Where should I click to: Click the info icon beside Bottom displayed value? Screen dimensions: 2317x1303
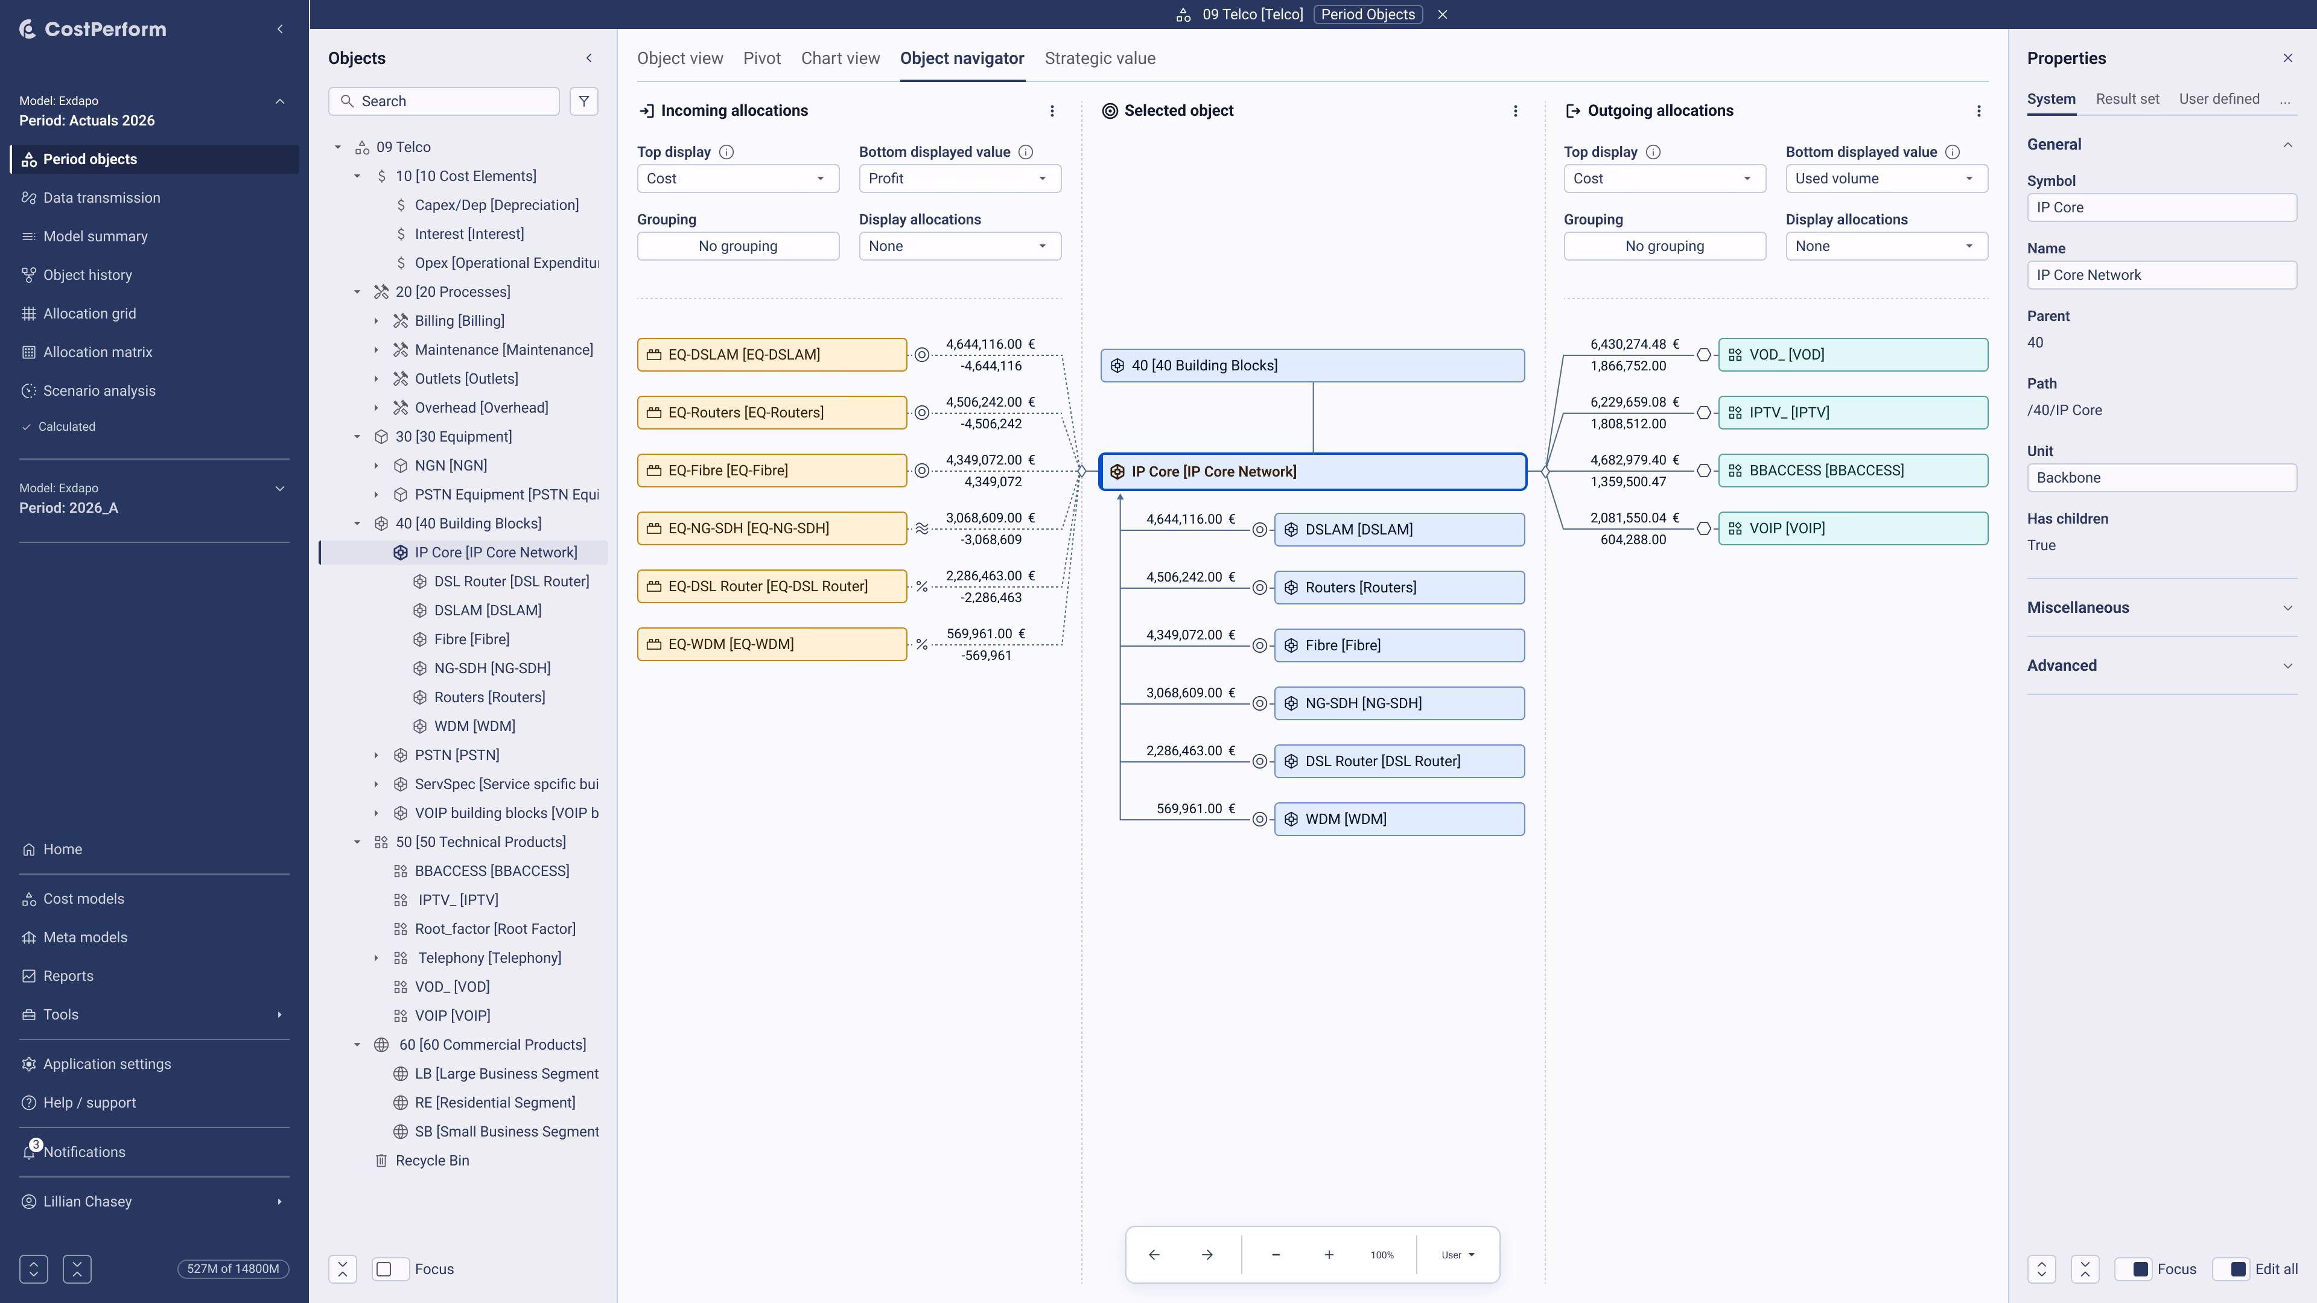click(x=1025, y=152)
